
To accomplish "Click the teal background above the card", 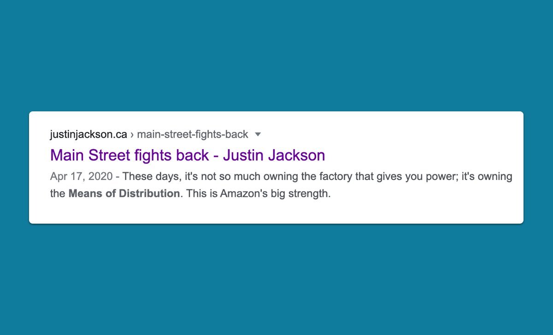I will 276,55.
